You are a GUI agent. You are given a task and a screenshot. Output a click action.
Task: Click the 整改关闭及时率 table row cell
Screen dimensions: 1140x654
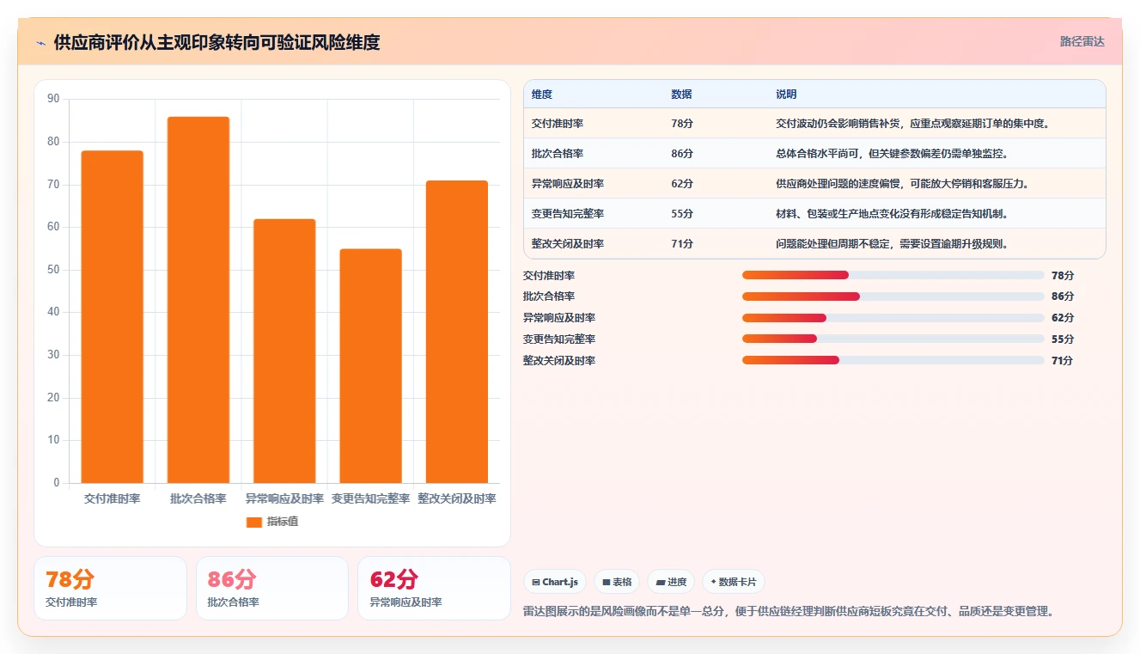pos(568,244)
